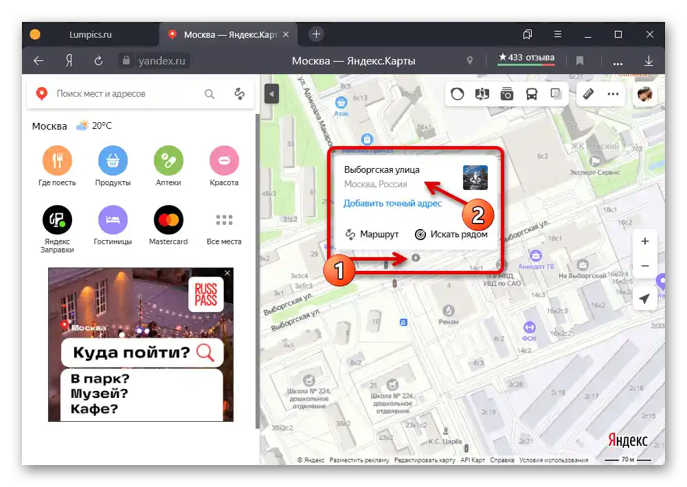Open the 433 отзыва site rating
Image resolution: width=687 pixels, height=487 pixels.
[x=526, y=58]
